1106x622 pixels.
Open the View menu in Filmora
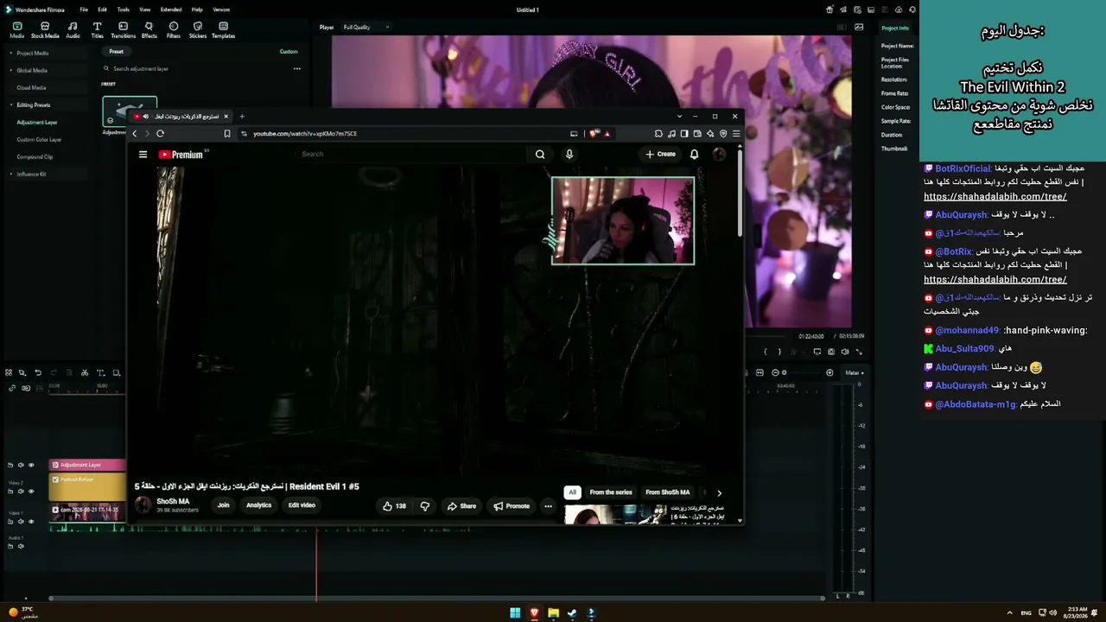(x=143, y=10)
